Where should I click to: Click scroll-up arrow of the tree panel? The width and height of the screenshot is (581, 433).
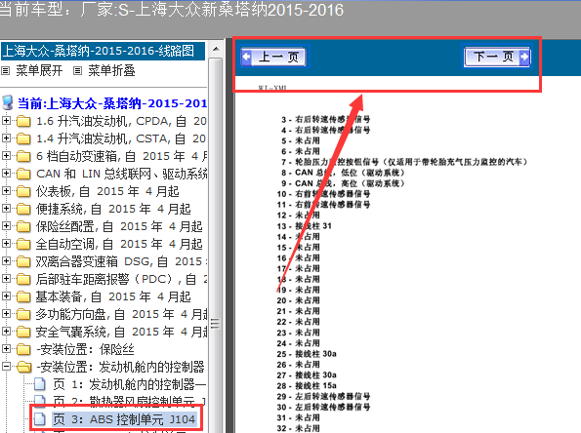216,49
